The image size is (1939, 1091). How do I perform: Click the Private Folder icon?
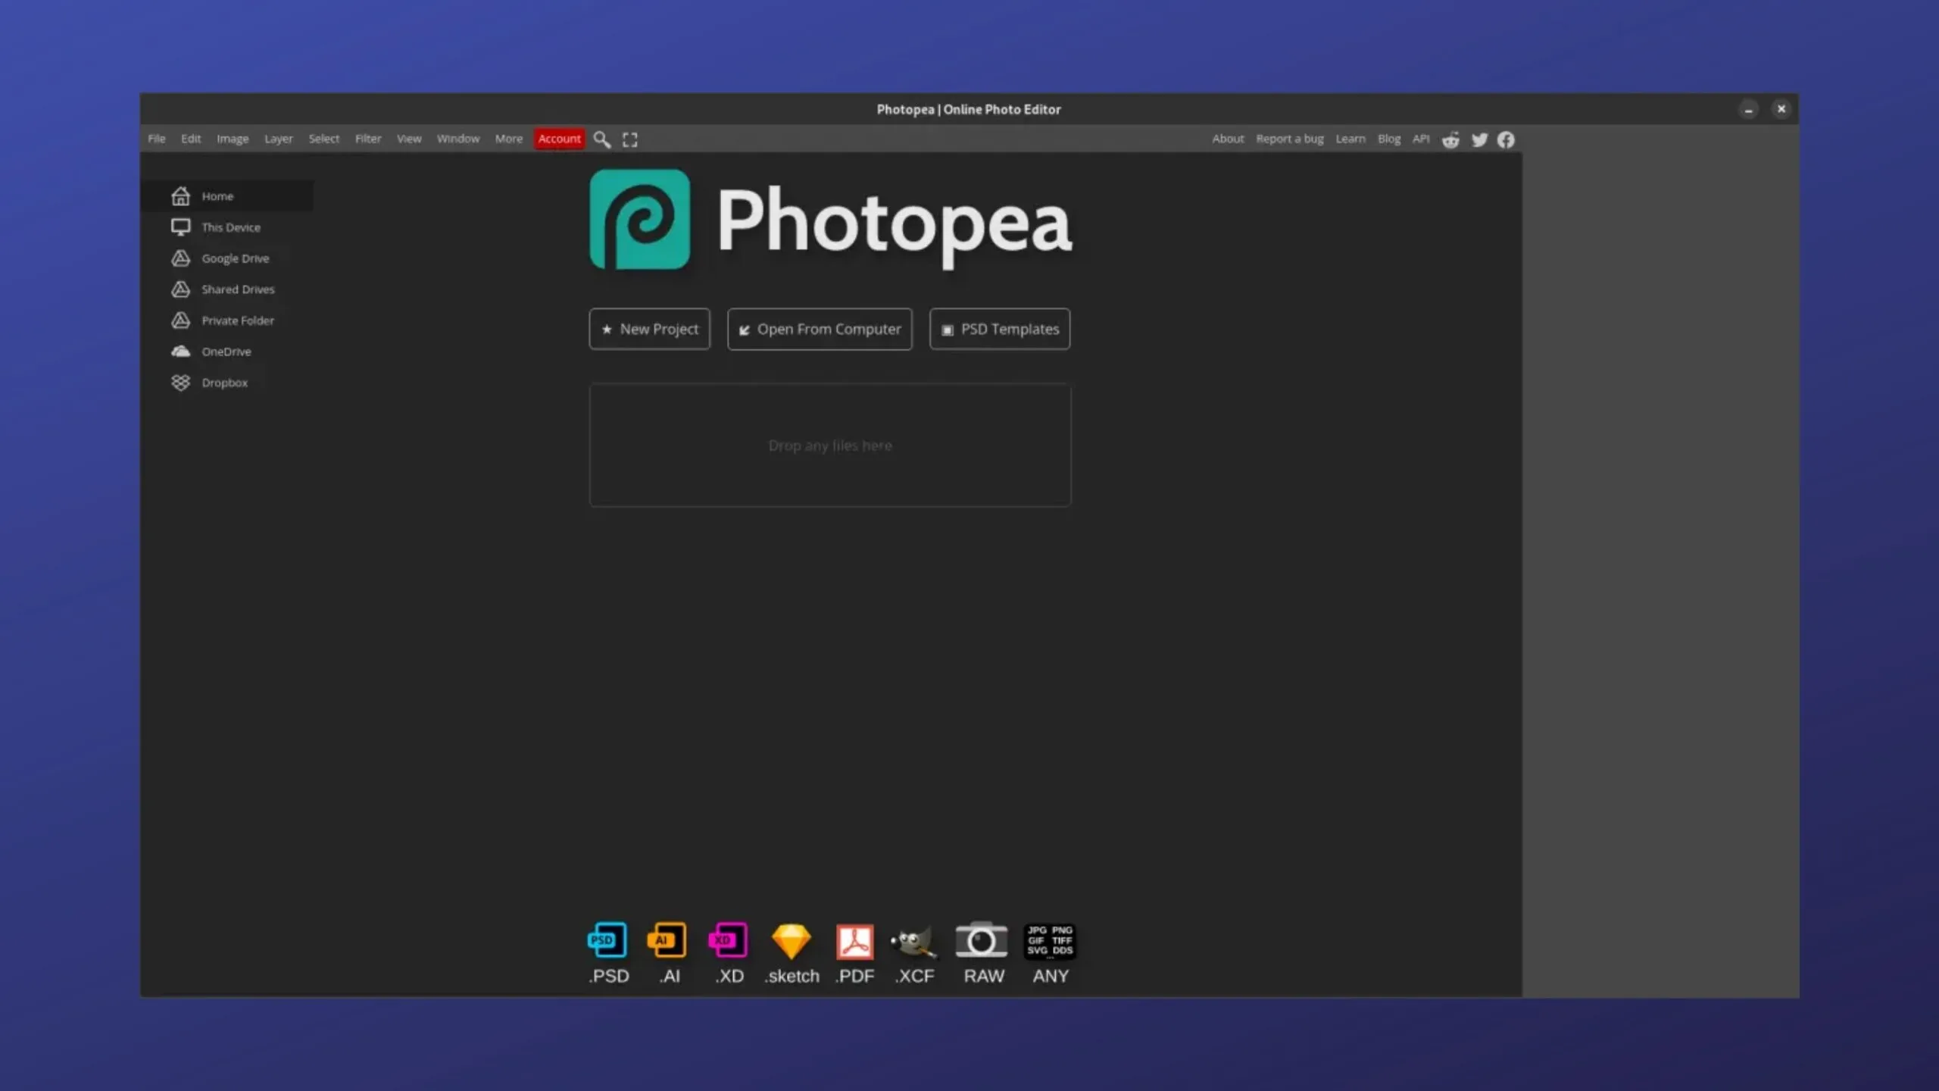[x=180, y=320]
